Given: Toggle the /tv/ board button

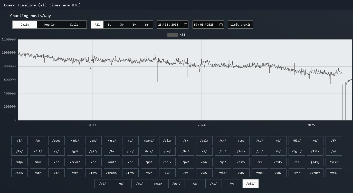Looking at the screenshot, I should [149, 173].
